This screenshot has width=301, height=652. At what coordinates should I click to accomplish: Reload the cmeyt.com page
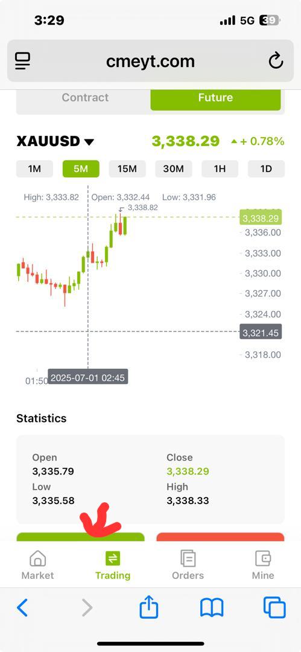click(276, 61)
